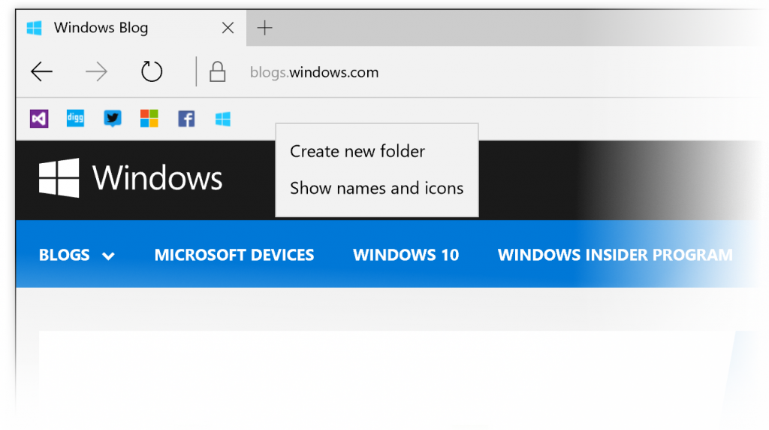Select the Windows Blog tab
Image resolution: width=769 pixels, height=430 pixels.
[x=113, y=29]
